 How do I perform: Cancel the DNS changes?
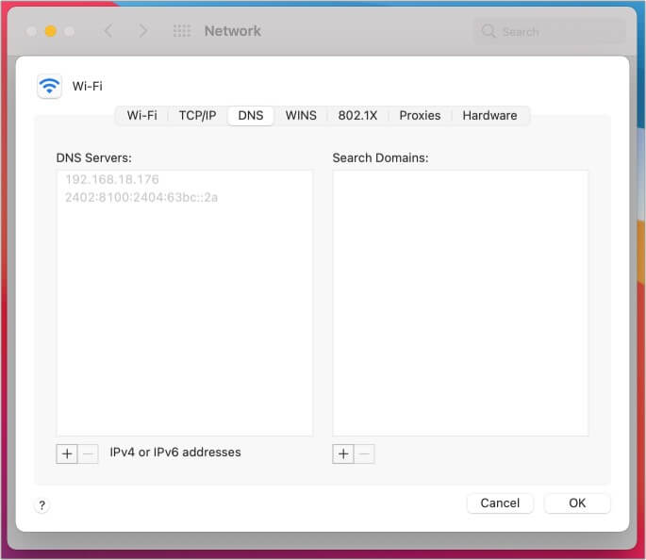coord(500,503)
